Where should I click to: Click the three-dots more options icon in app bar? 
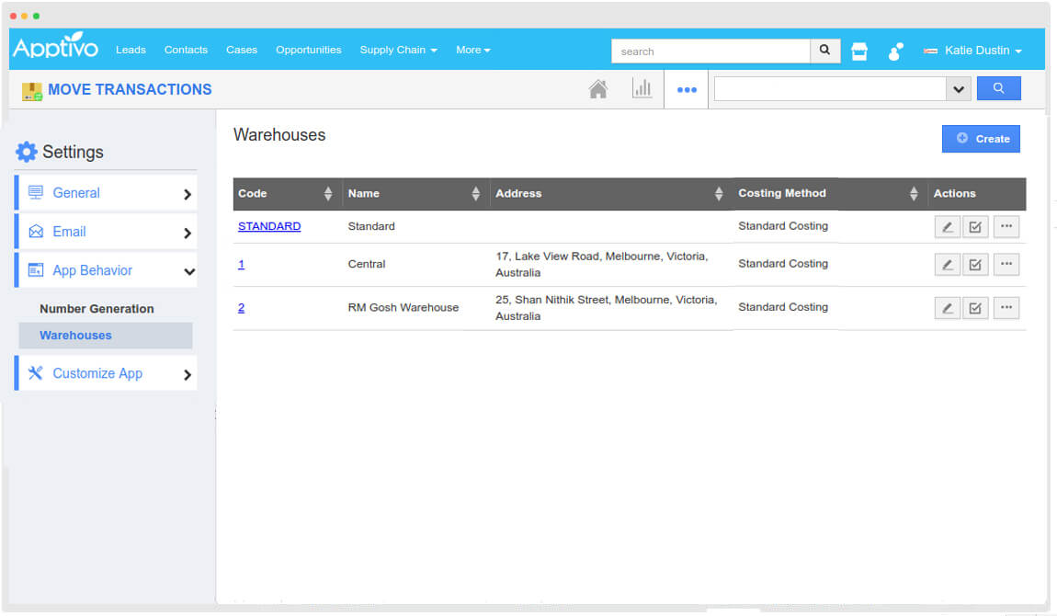pos(687,90)
